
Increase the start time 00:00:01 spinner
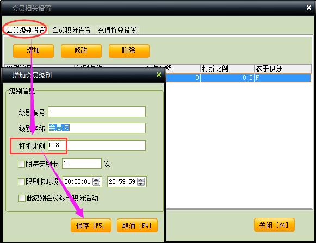coord(96,180)
